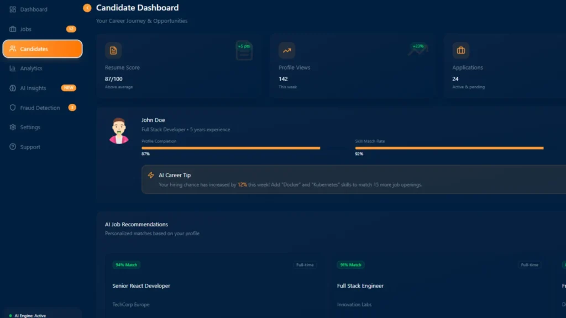The width and height of the screenshot is (566, 318).
Task: Click the Settings gear icon
Action: coord(13,128)
